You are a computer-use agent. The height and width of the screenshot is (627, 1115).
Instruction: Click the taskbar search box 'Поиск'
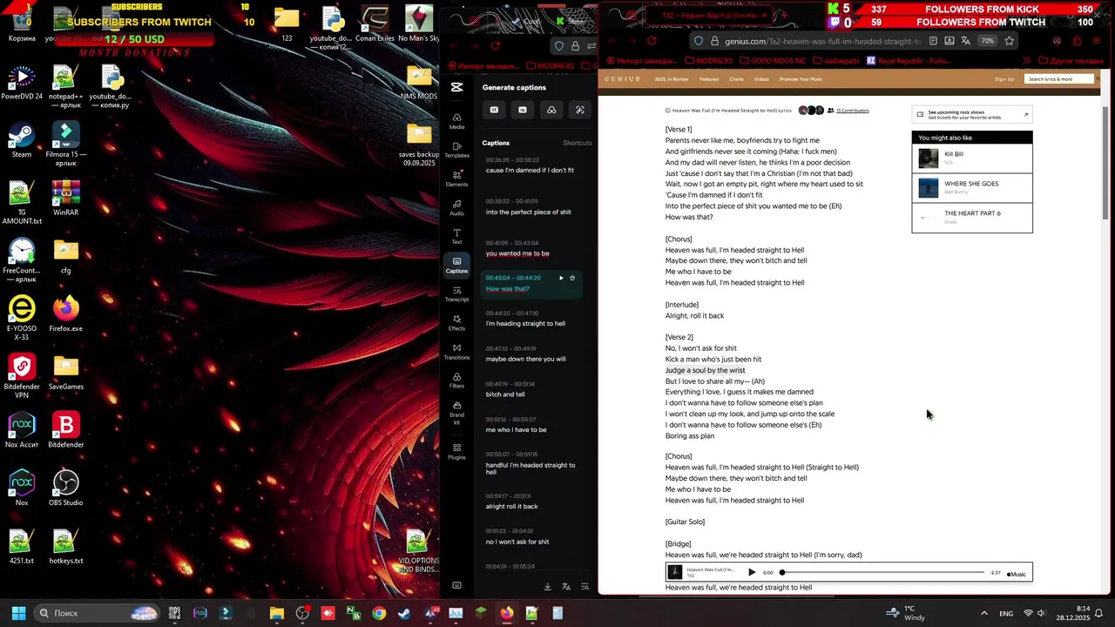pos(98,613)
